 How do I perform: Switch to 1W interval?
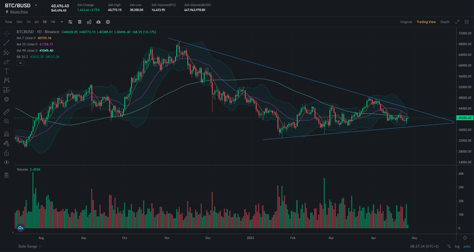(x=53, y=22)
